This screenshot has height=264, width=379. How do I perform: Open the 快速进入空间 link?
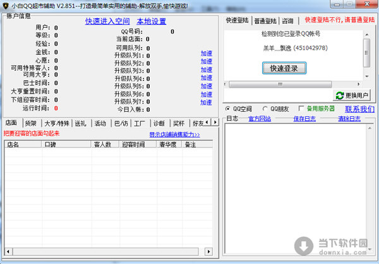pos(107,21)
